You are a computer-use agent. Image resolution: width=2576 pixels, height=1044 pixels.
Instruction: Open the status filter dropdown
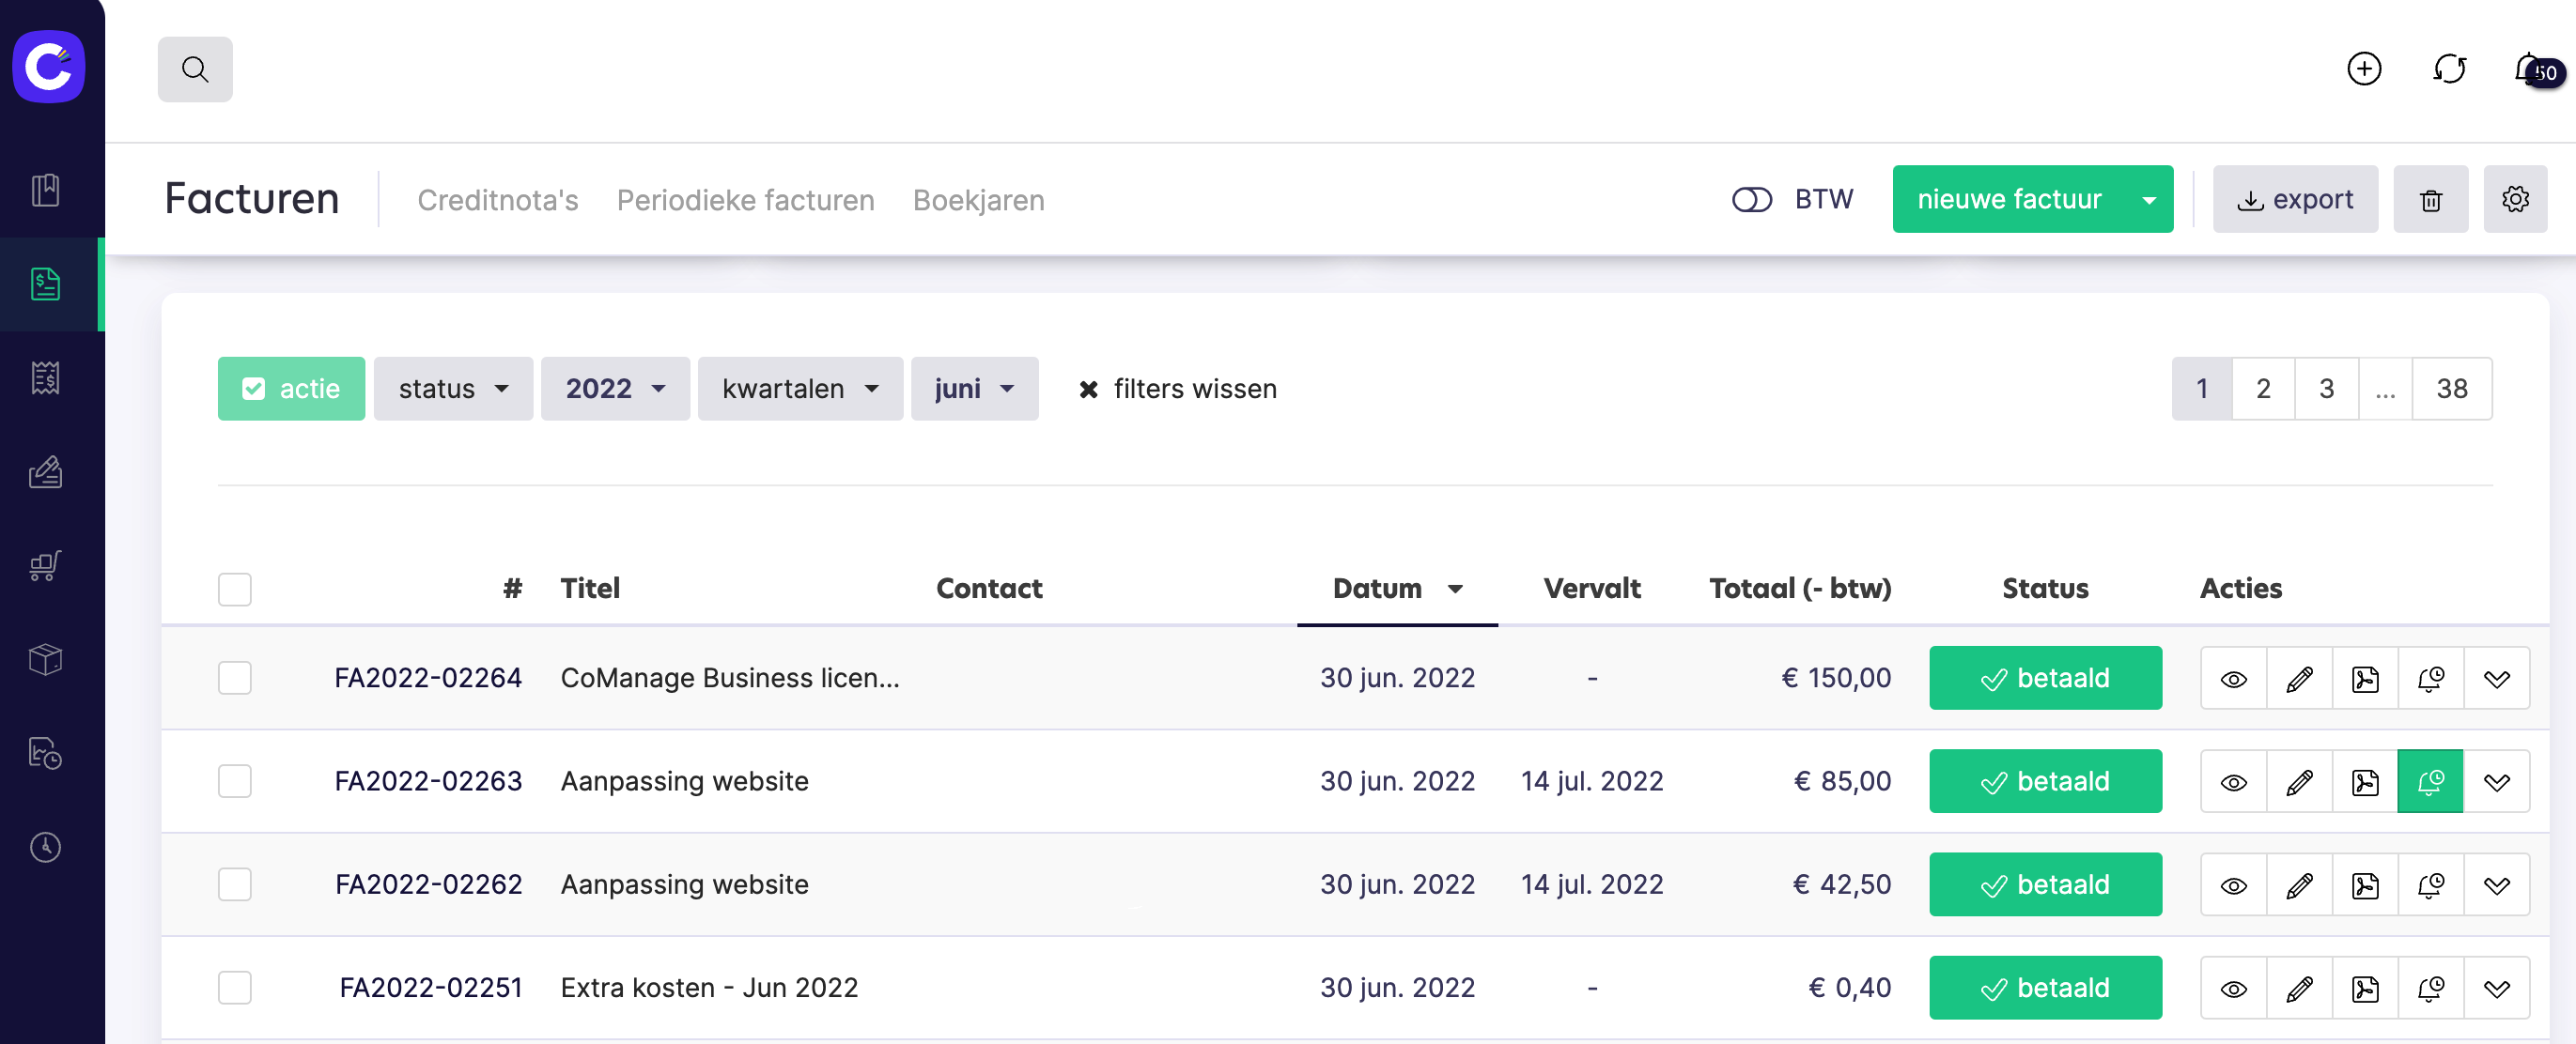tap(453, 389)
